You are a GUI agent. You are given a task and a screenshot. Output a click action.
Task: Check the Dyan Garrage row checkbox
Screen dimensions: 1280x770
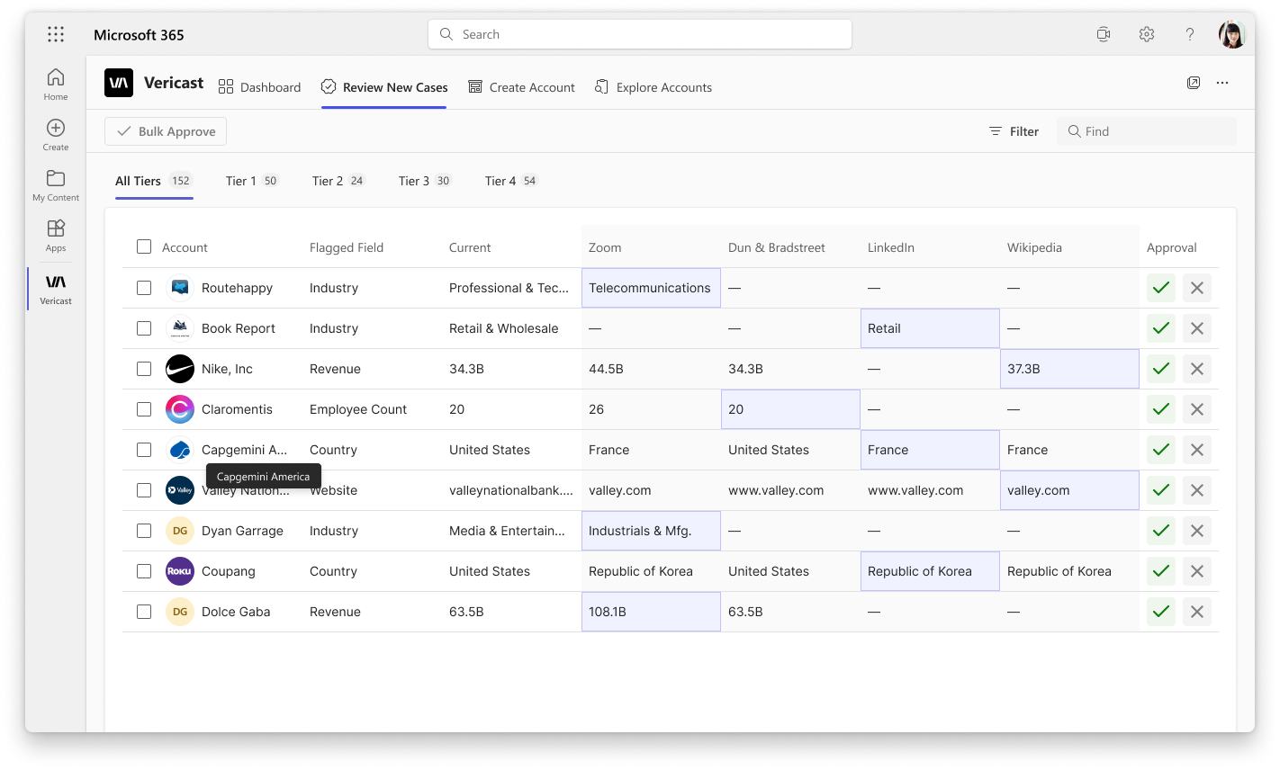[x=144, y=531]
